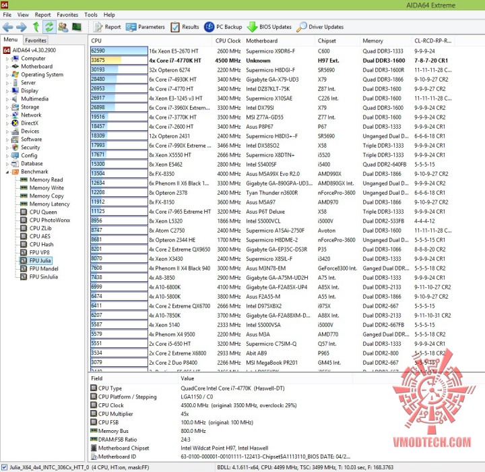
Task: Open the Favorites menu
Action: click(x=67, y=15)
